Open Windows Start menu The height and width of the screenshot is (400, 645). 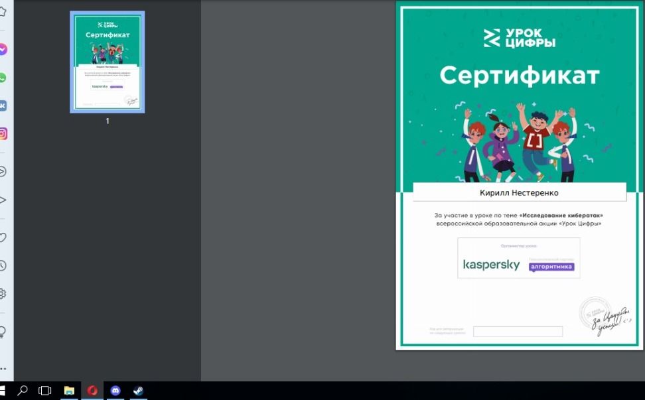tap(2, 390)
